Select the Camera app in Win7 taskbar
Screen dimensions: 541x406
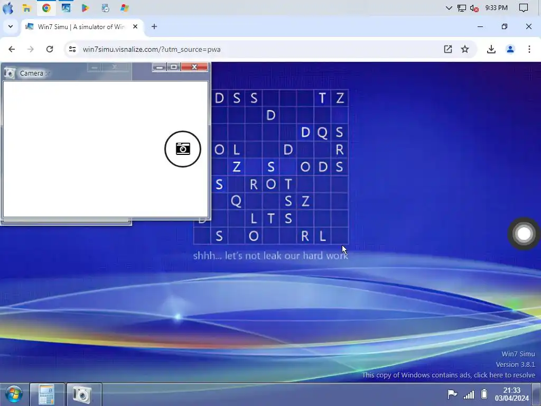83,394
